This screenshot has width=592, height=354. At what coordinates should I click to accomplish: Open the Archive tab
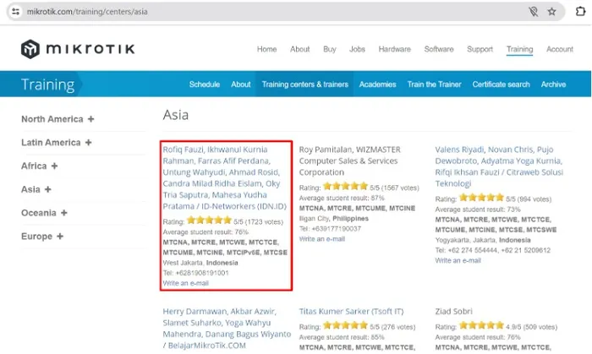click(553, 84)
